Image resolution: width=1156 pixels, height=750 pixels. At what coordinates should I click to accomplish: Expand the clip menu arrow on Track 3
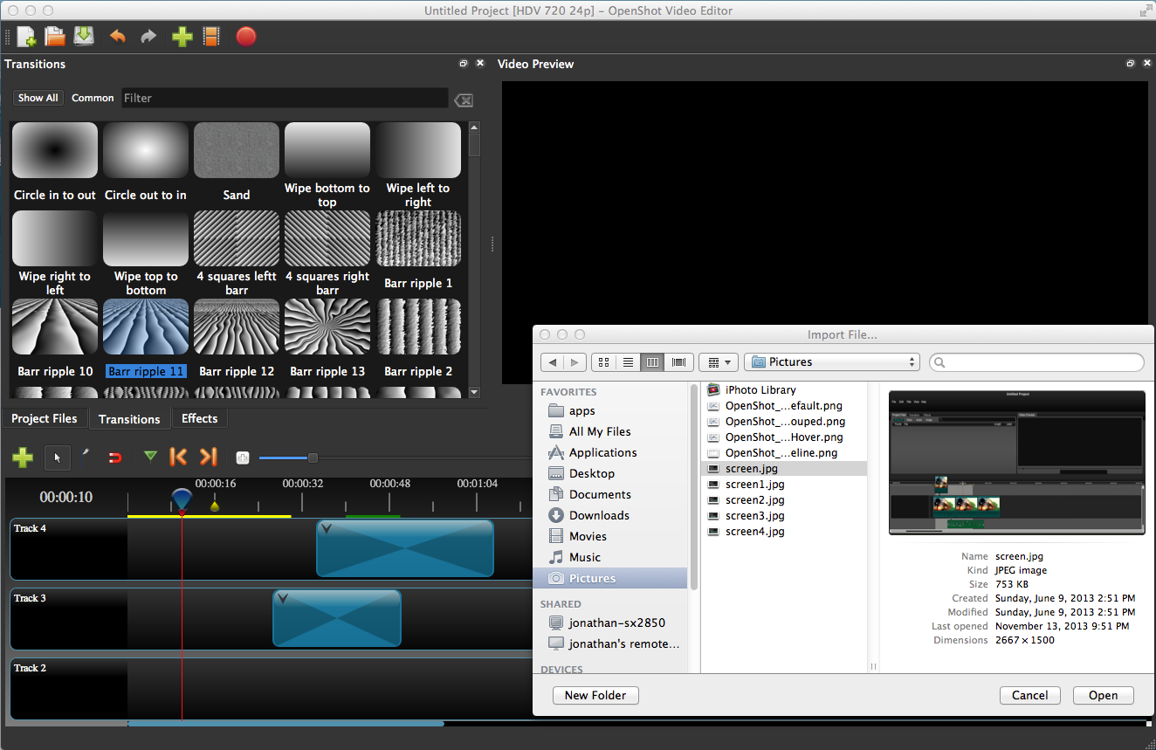point(282,599)
